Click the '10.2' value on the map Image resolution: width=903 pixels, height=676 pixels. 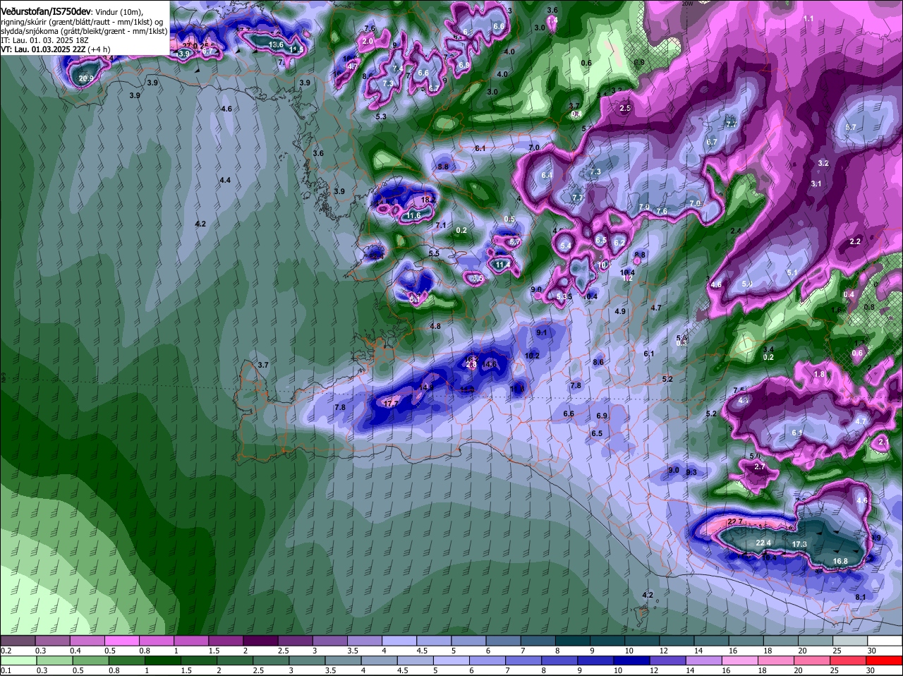533,356
